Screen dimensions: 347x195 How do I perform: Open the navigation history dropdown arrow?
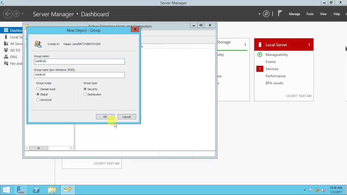click(x=22, y=14)
